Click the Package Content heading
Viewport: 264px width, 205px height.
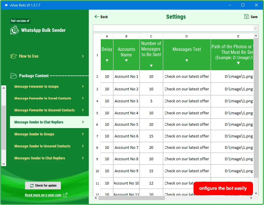pos(34,76)
